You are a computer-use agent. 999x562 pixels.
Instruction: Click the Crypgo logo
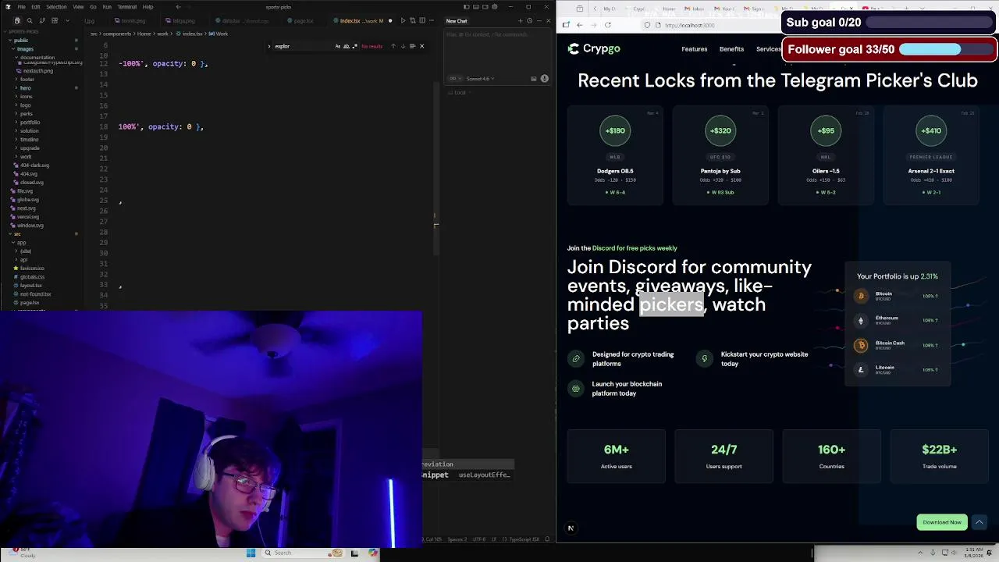pos(594,48)
